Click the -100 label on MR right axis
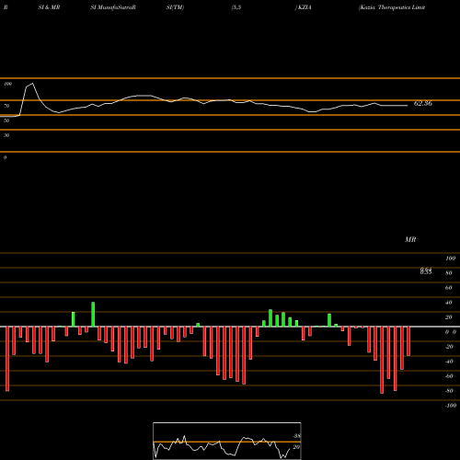Viewport: 460px width, 460px height. point(451,406)
